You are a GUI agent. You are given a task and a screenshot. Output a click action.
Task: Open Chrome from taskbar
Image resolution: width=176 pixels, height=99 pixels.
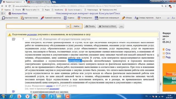[x=35, y=97]
